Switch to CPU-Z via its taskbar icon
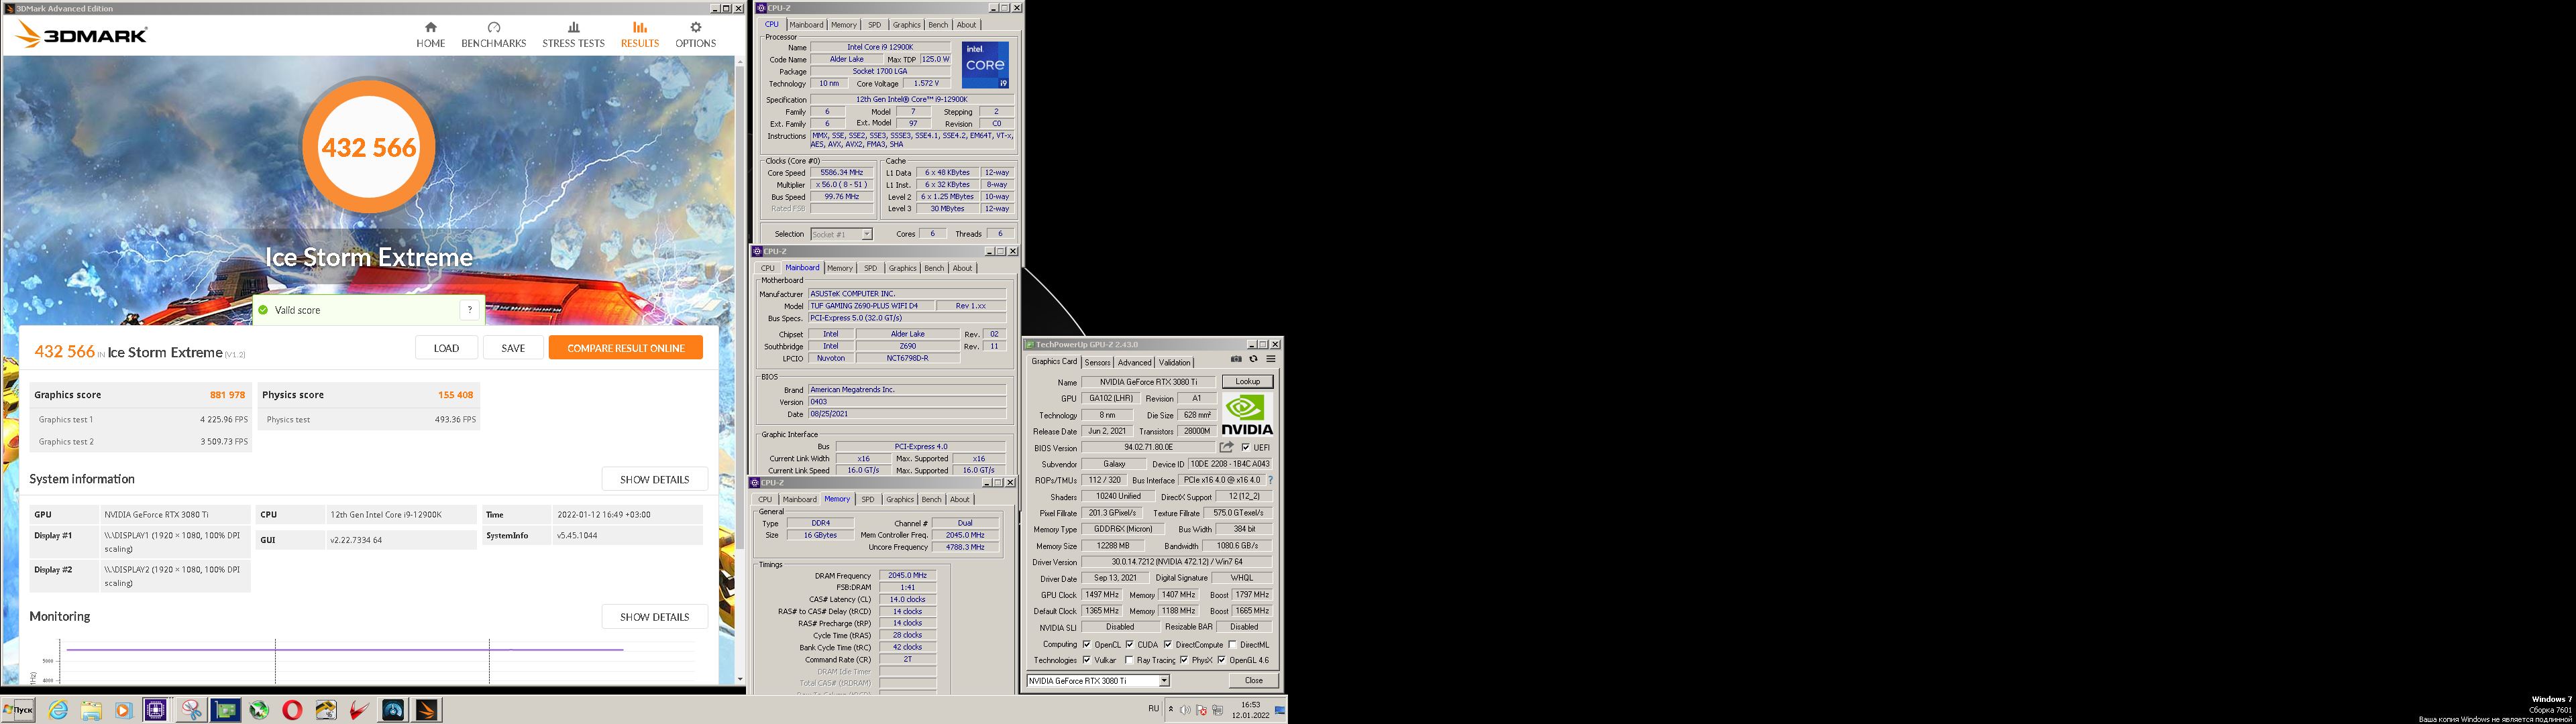Viewport: 2576px width, 724px height. pos(156,710)
